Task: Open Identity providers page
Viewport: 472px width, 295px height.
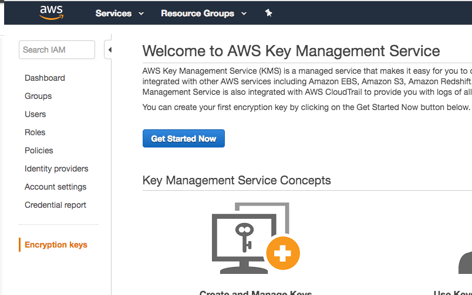Action: pos(56,169)
